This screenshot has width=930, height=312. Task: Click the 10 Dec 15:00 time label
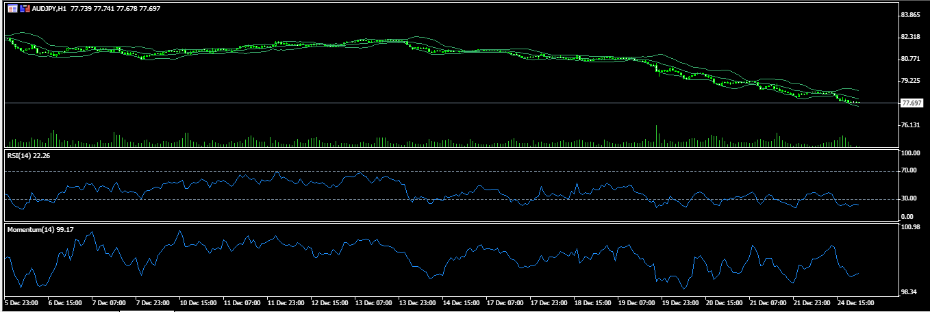click(x=199, y=302)
